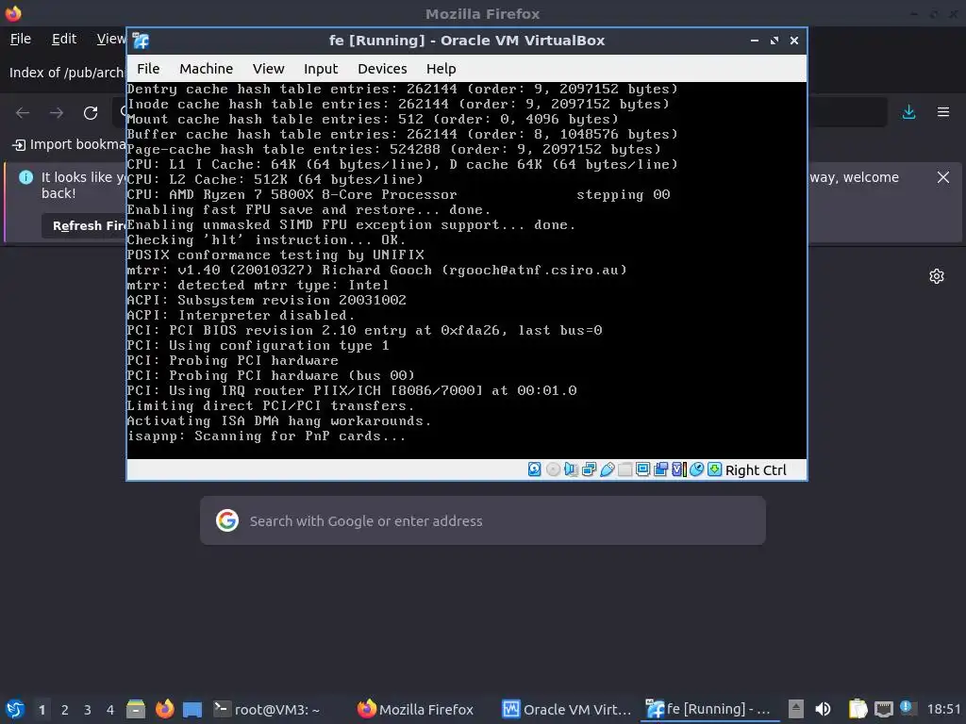The width and height of the screenshot is (966, 724).
Task: Click the Google logo in search box
Action: click(x=227, y=520)
